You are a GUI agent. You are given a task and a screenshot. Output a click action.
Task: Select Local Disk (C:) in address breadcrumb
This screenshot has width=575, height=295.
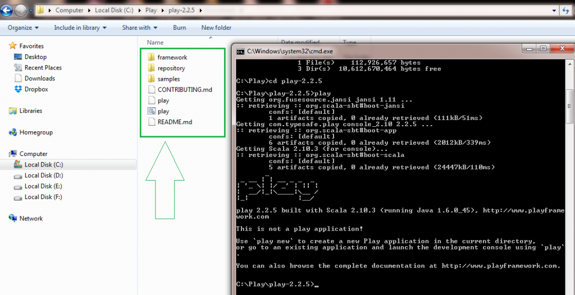(113, 10)
